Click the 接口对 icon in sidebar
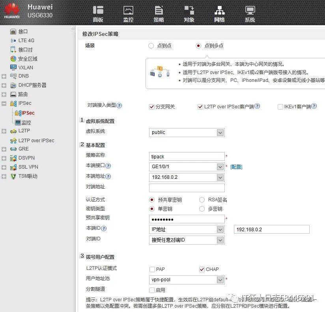Screen dimensions: 325x312 [x=13, y=50]
